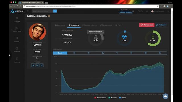Click the user avatar in header
Screen dimensions: 182x102
[x=152, y=11]
